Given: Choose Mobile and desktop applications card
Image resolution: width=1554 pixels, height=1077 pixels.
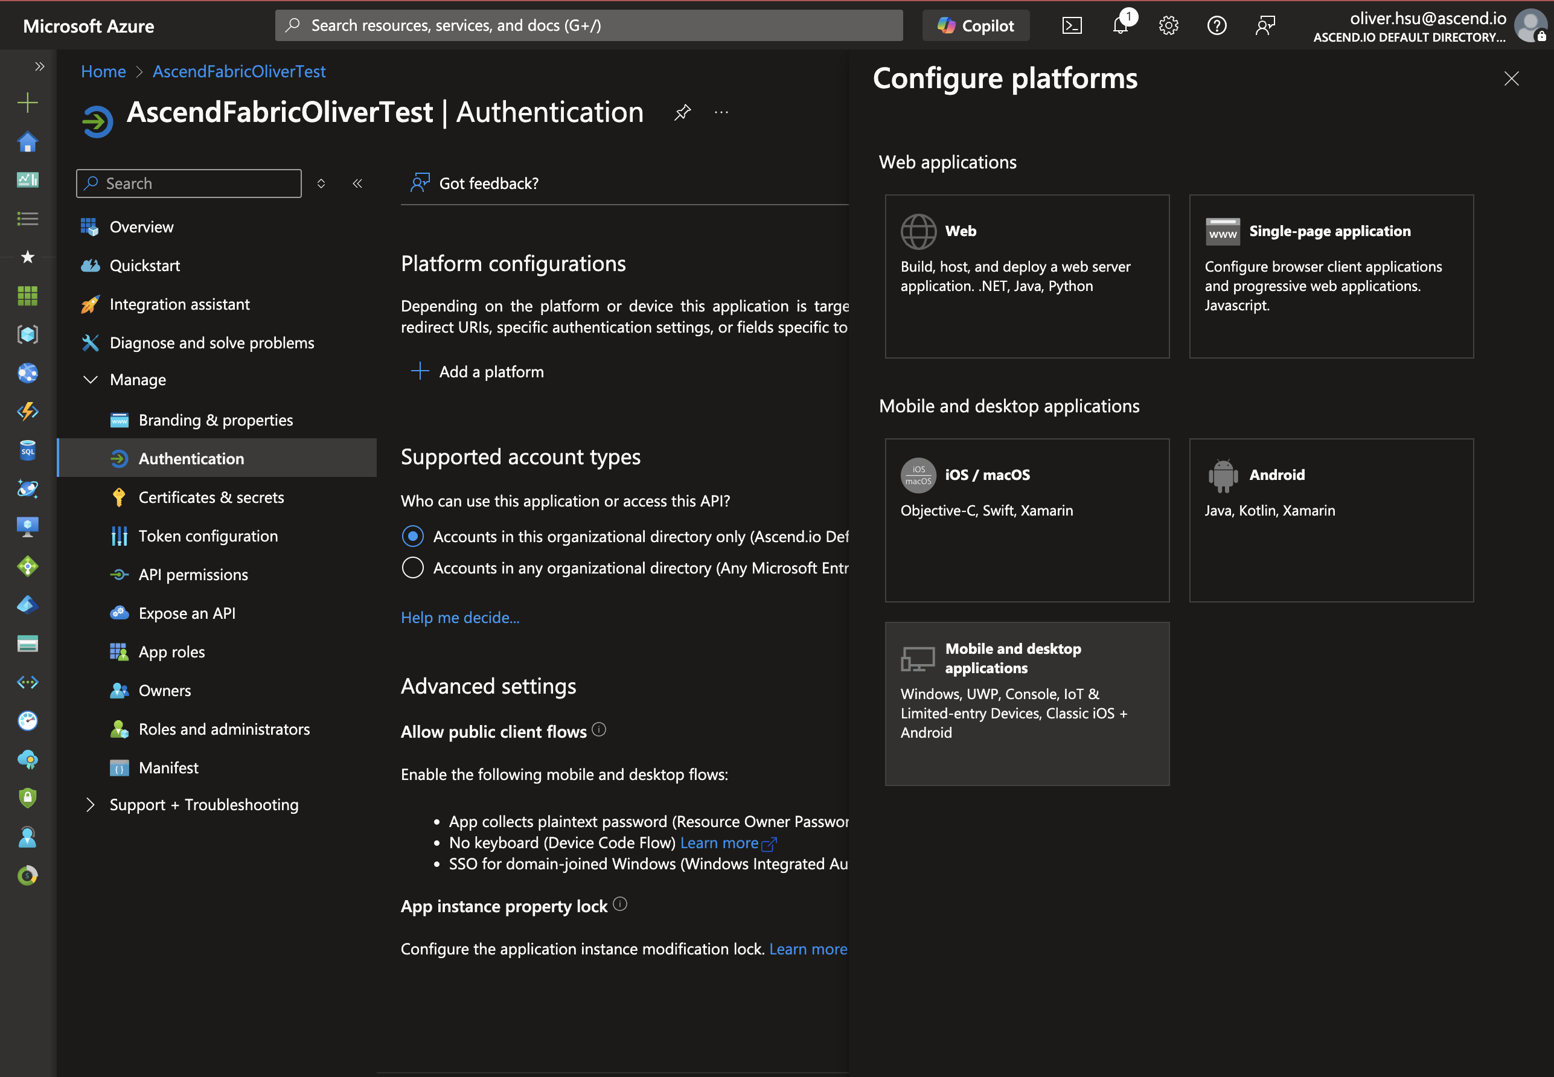Looking at the screenshot, I should (1026, 703).
